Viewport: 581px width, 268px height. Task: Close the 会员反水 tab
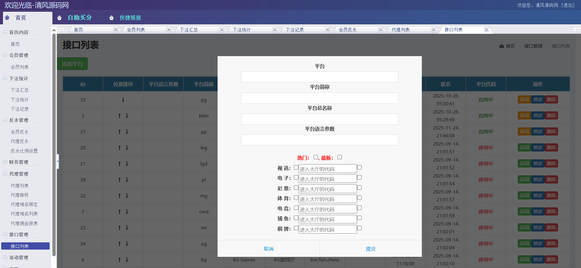point(381,30)
